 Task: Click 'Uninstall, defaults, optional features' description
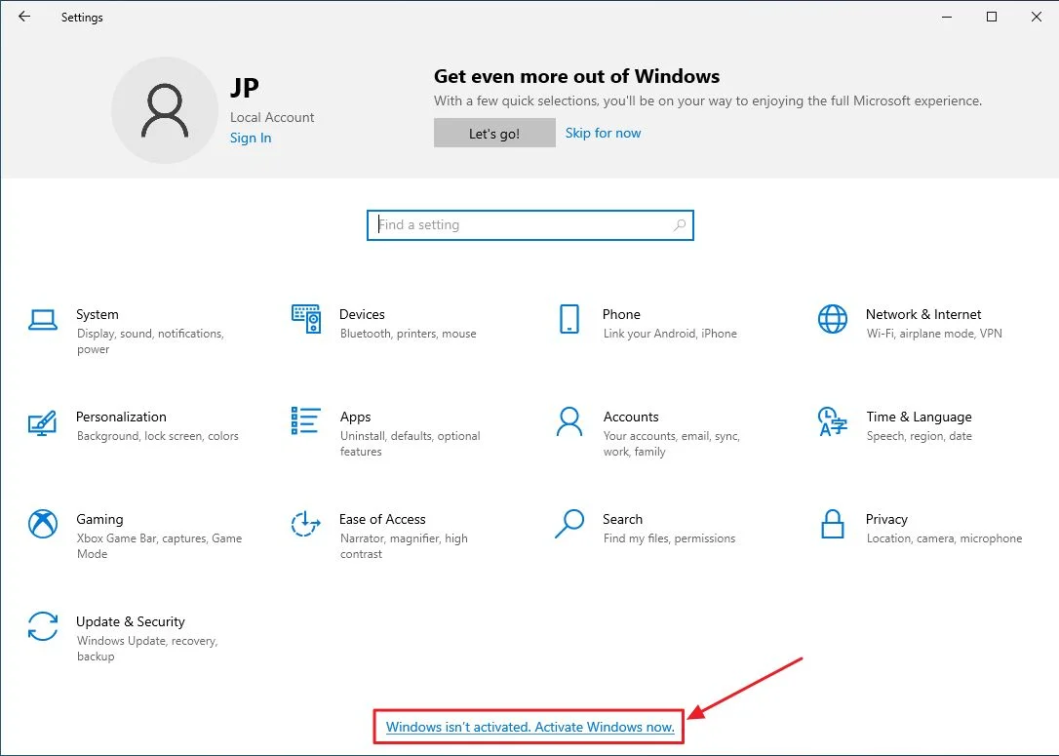410,444
